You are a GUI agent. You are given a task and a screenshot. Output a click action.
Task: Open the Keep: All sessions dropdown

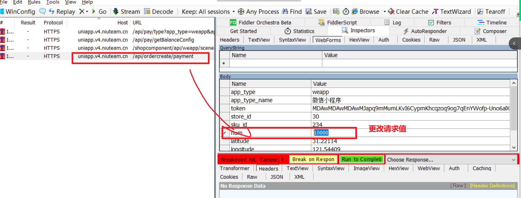point(208,11)
